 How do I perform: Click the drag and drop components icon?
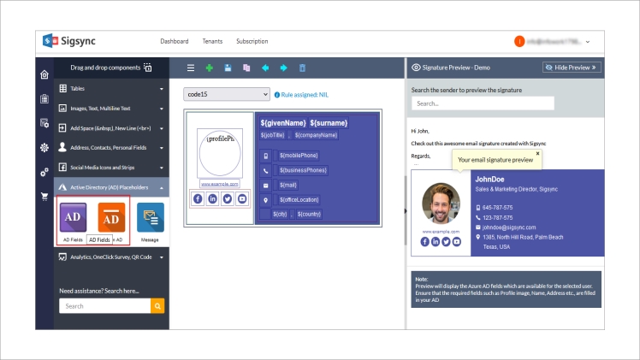148,68
